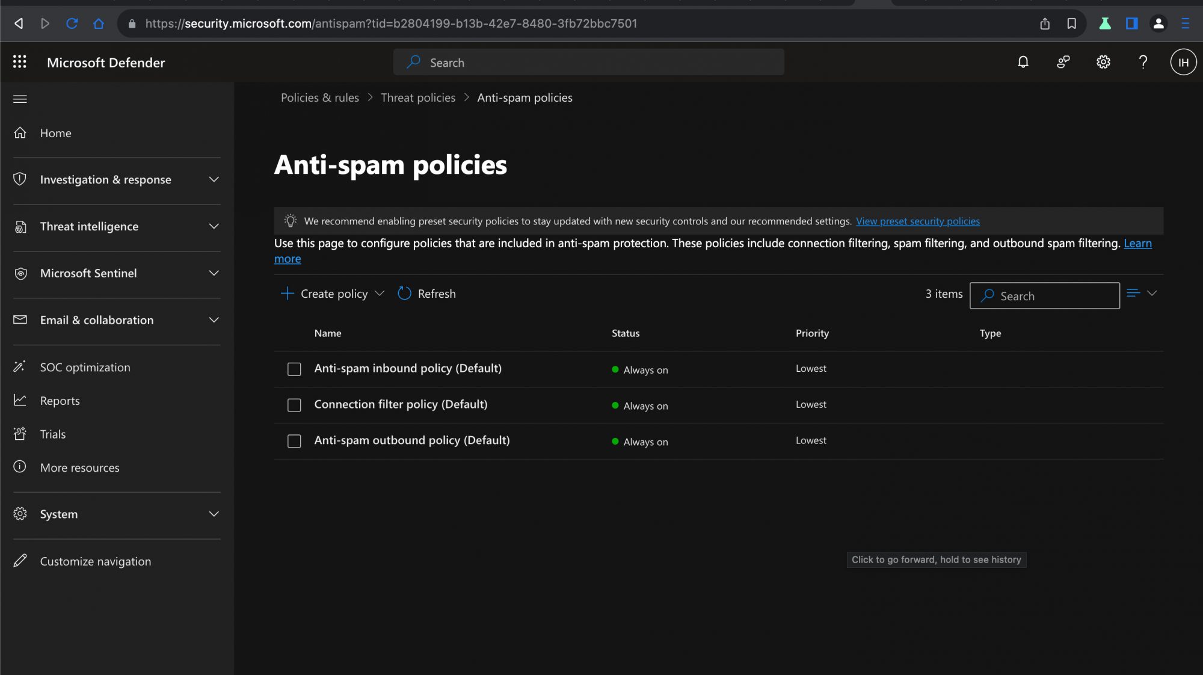Screen dimensions: 1203x675
Task: Click the Defender global Search box
Action: click(x=588, y=62)
